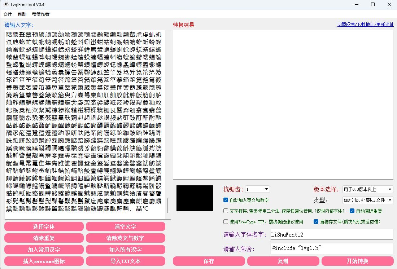Disable the 自动清除重复 checkbox
The height and width of the screenshot is (269, 397).
(x=352, y=211)
